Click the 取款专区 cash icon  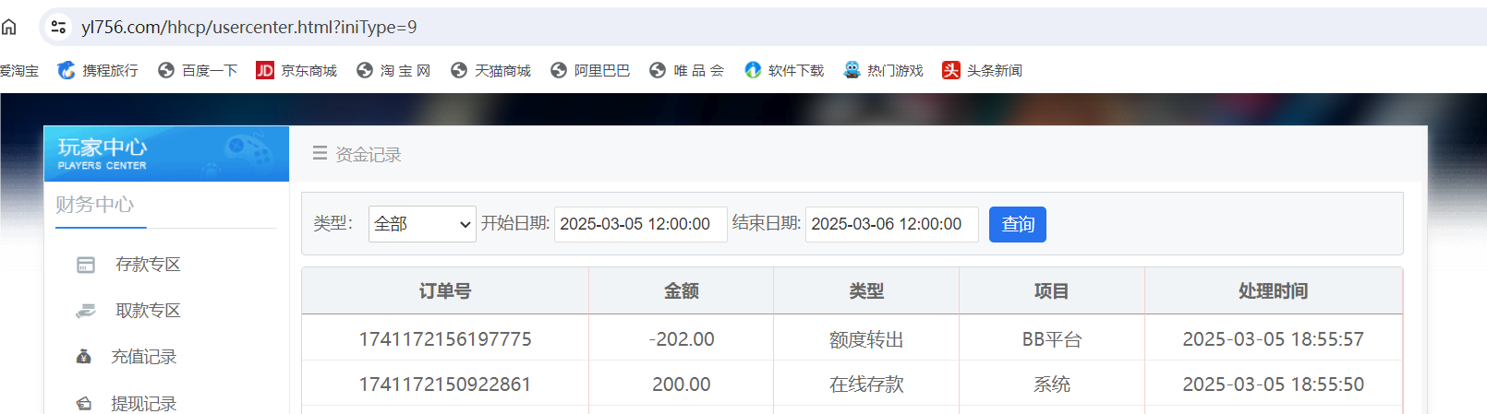[86, 311]
